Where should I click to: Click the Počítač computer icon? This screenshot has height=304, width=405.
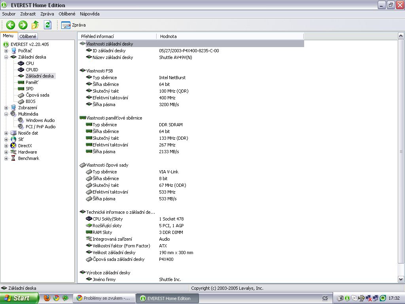14,51
